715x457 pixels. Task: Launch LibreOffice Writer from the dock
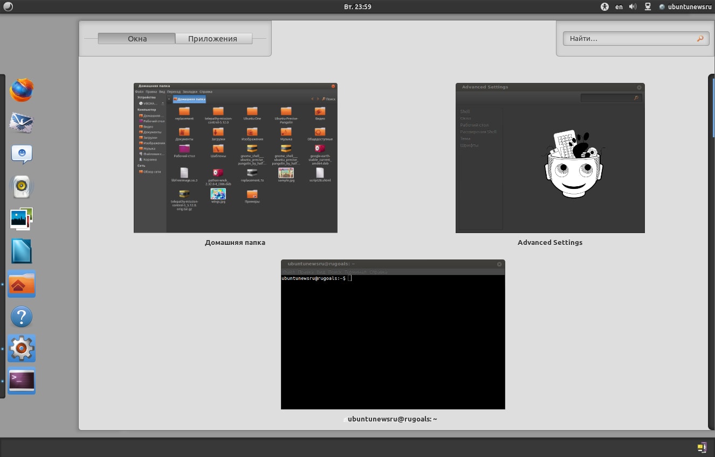pos(22,251)
